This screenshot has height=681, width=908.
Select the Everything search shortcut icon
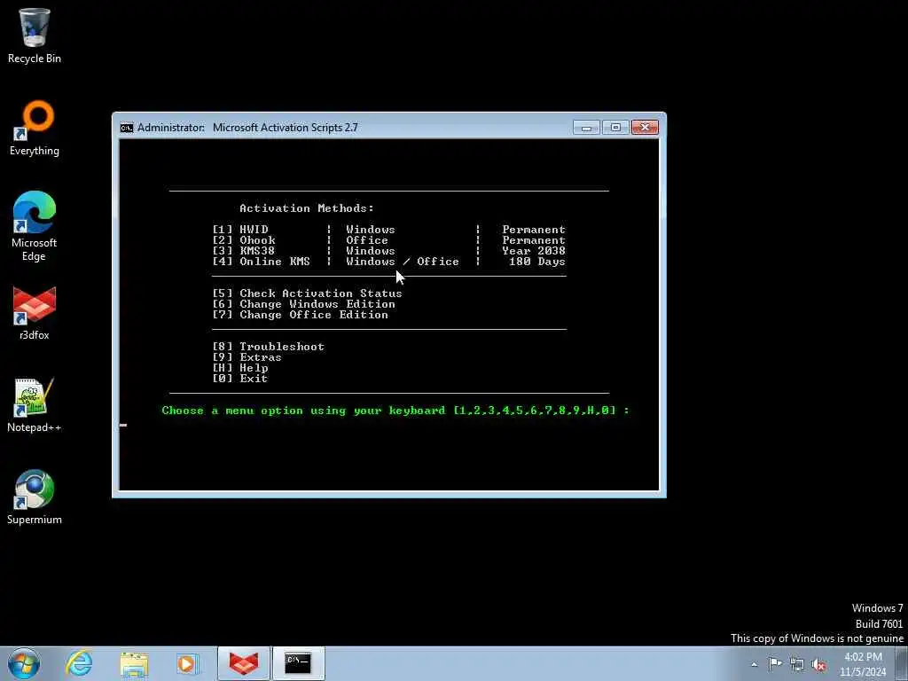[35, 128]
